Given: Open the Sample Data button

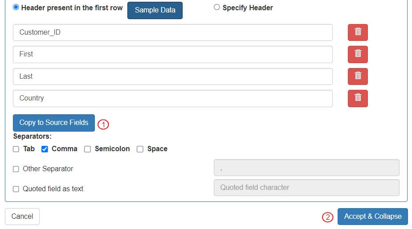Looking at the screenshot, I should click(x=155, y=10).
